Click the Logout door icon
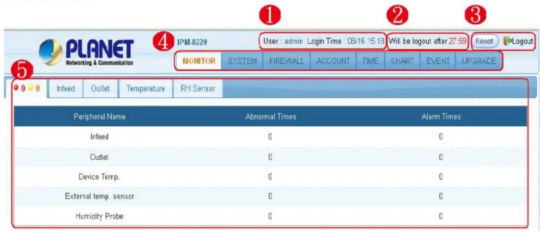This screenshot has width=540, height=231. click(x=507, y=41)
